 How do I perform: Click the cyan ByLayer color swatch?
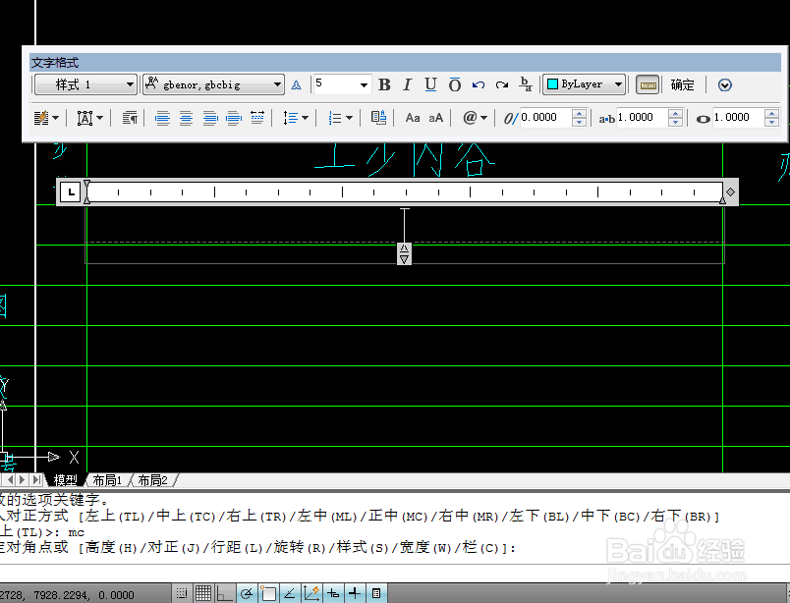click(552, 84)
